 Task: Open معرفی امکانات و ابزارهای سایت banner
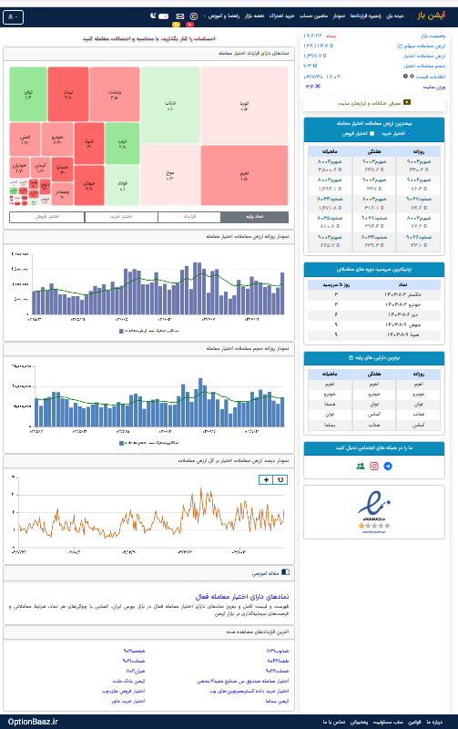374,103
